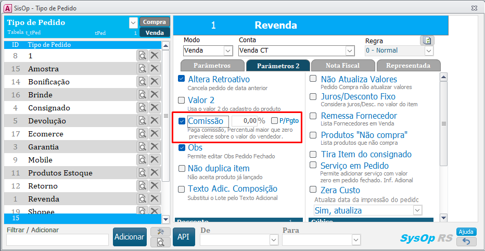This screenshot has width=485, height=251.
Task: Click the back arrow icon under Ajuda
Action: click(x=466, y=241)
